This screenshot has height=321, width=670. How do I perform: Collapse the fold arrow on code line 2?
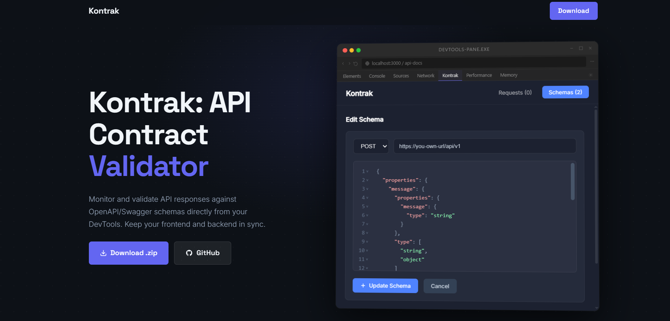(x=367, y=180)
